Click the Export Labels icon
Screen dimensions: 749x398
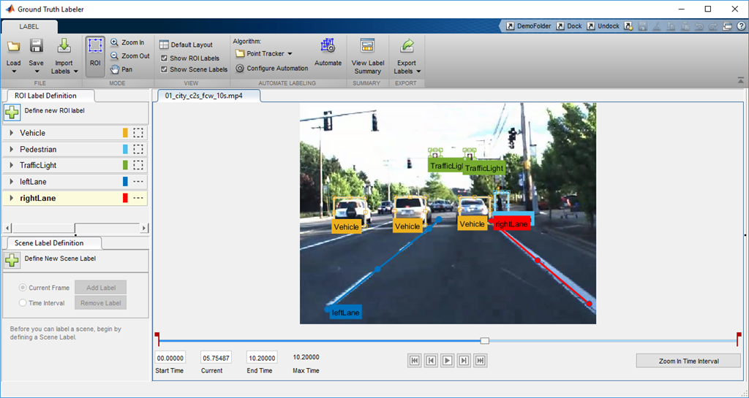407,46
